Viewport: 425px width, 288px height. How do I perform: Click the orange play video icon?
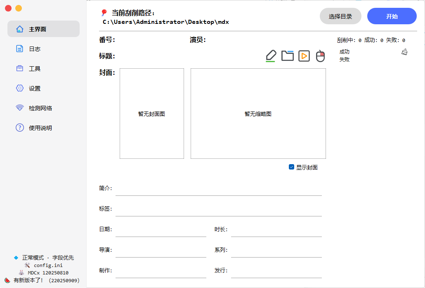tap(304, 56)
